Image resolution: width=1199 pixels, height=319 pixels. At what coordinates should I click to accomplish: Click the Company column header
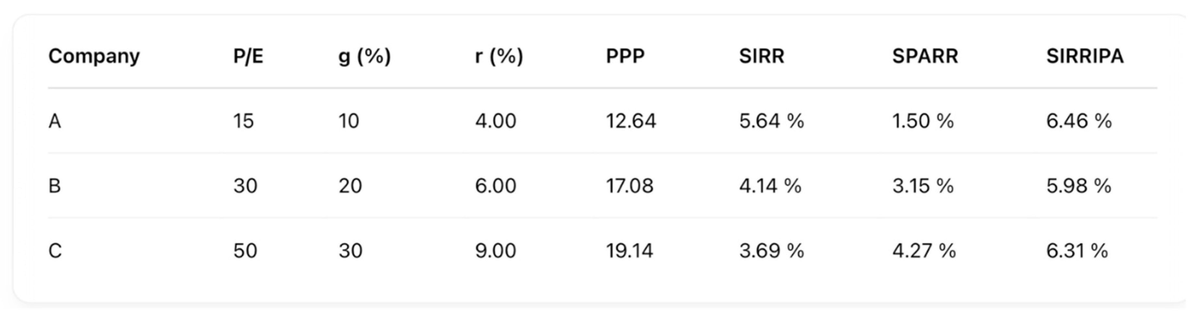click(94, 56)
